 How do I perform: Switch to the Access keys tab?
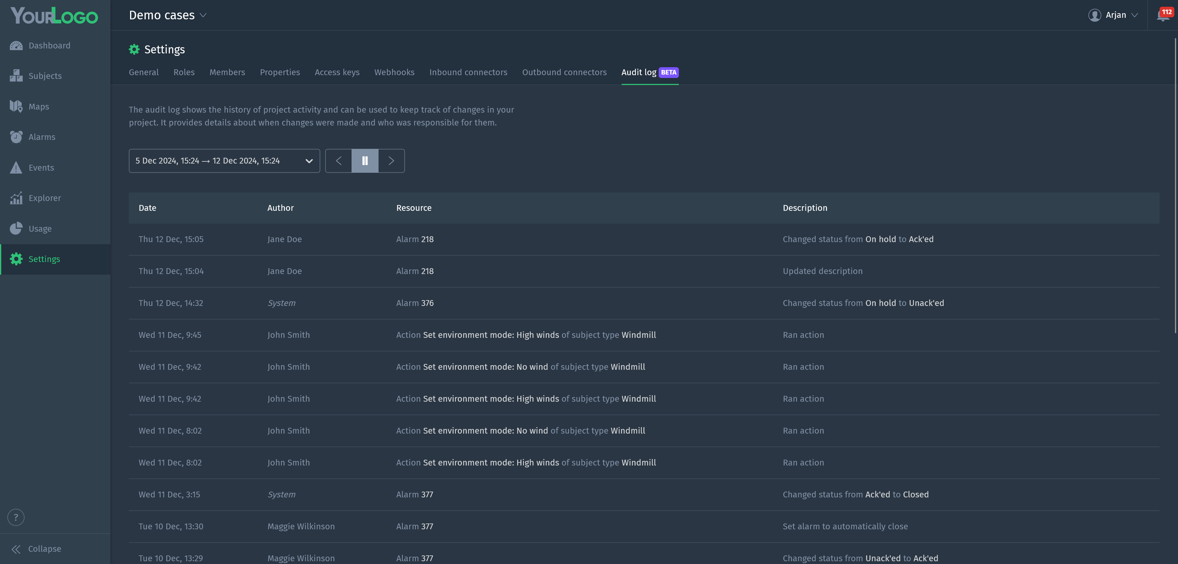[337, 72]
